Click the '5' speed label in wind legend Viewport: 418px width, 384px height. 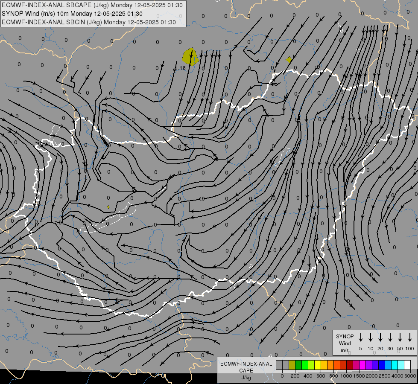coord(360,349)
